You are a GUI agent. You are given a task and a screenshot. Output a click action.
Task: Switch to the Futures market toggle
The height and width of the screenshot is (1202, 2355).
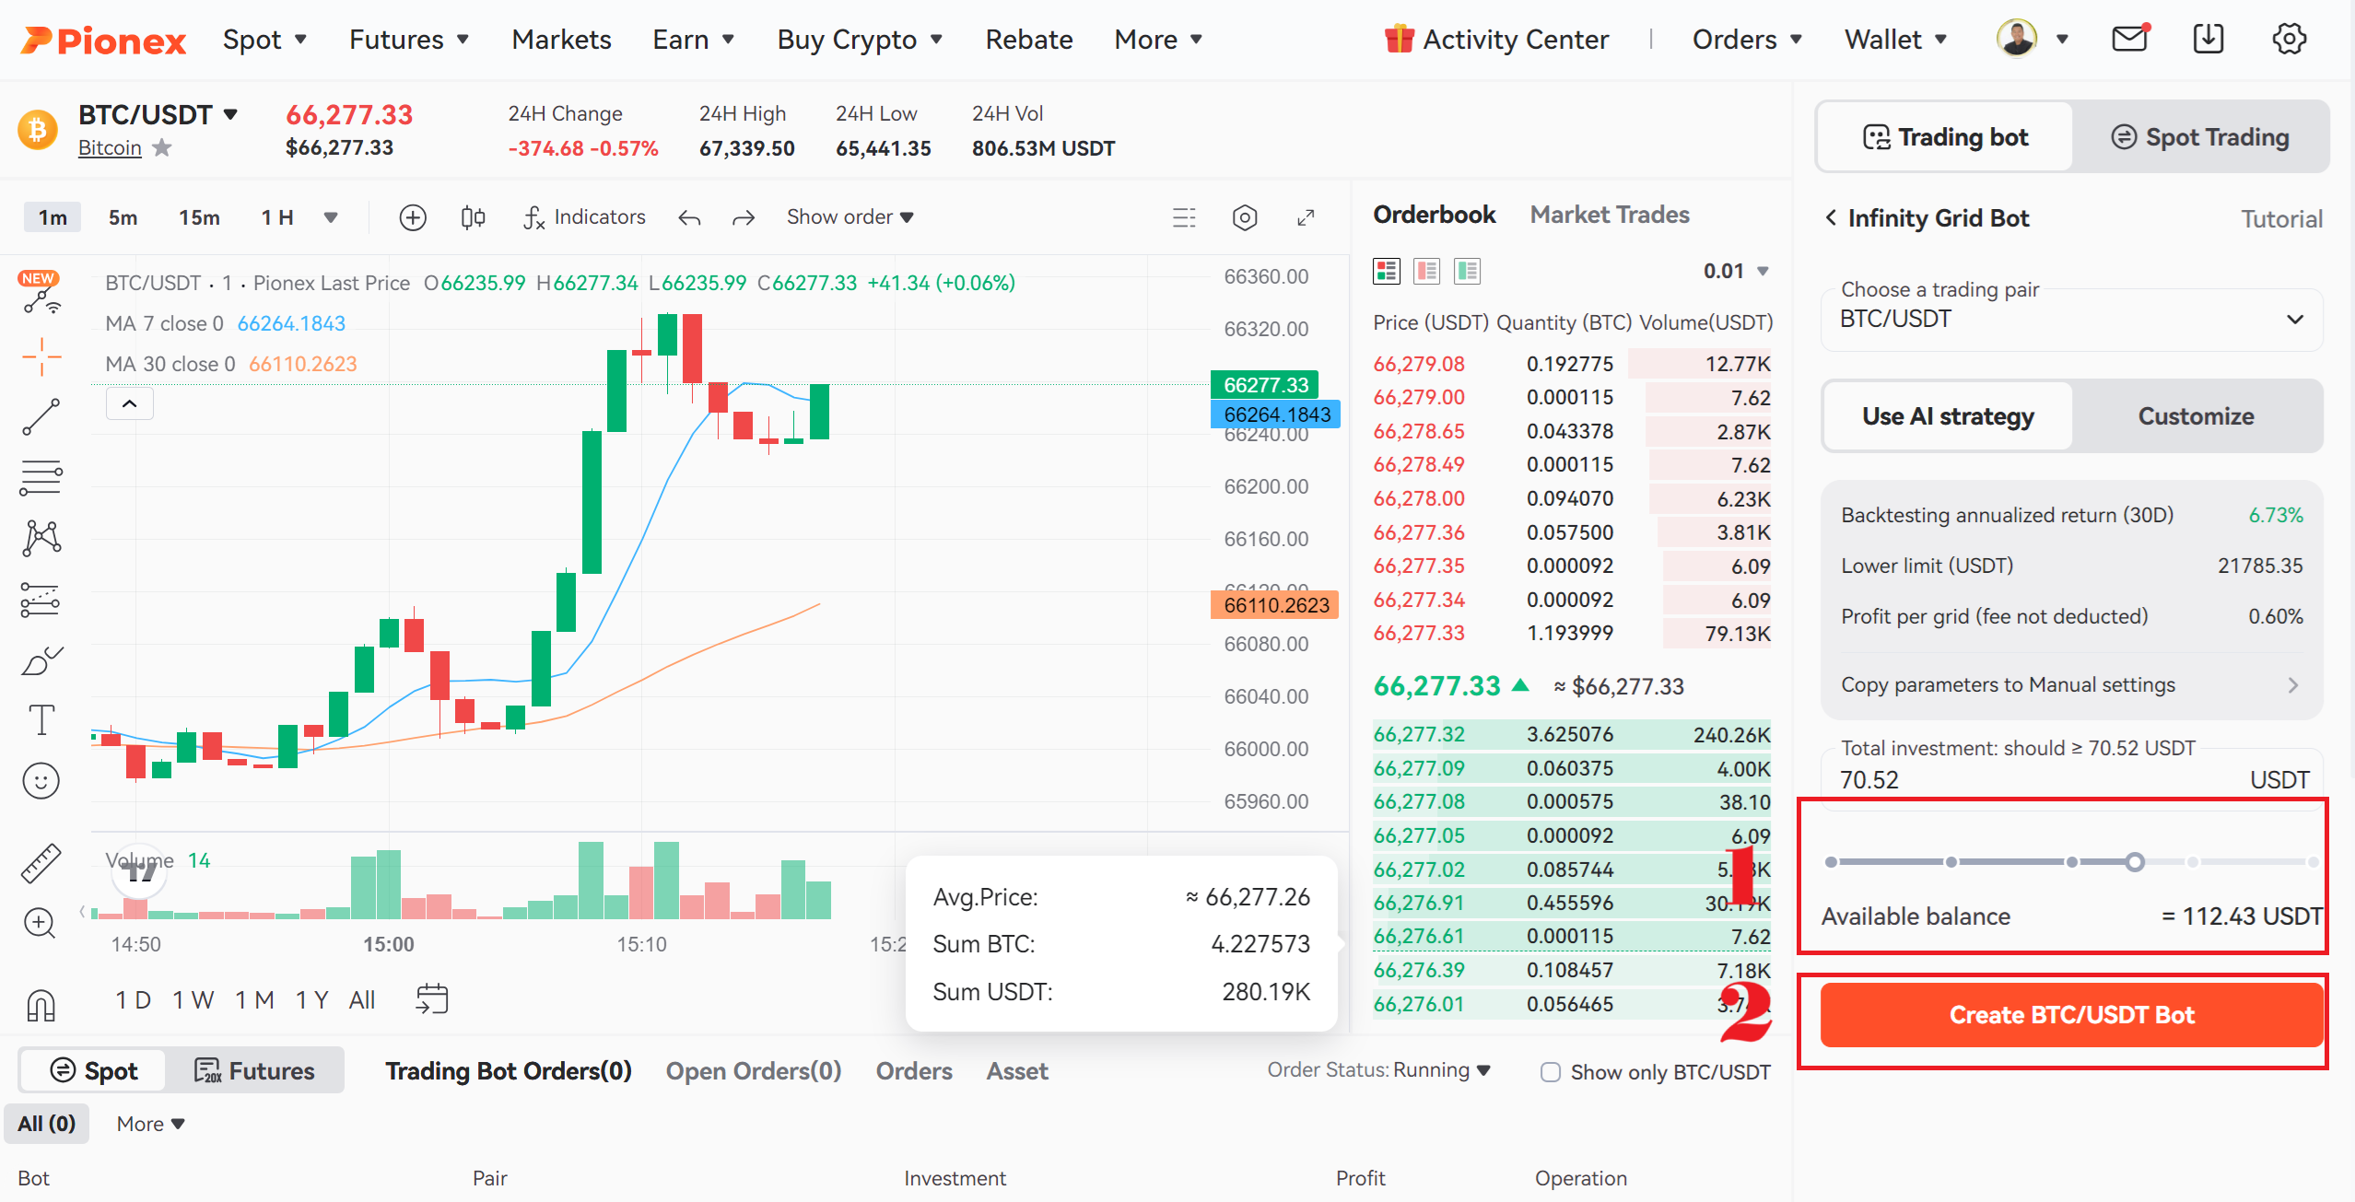254,1070
